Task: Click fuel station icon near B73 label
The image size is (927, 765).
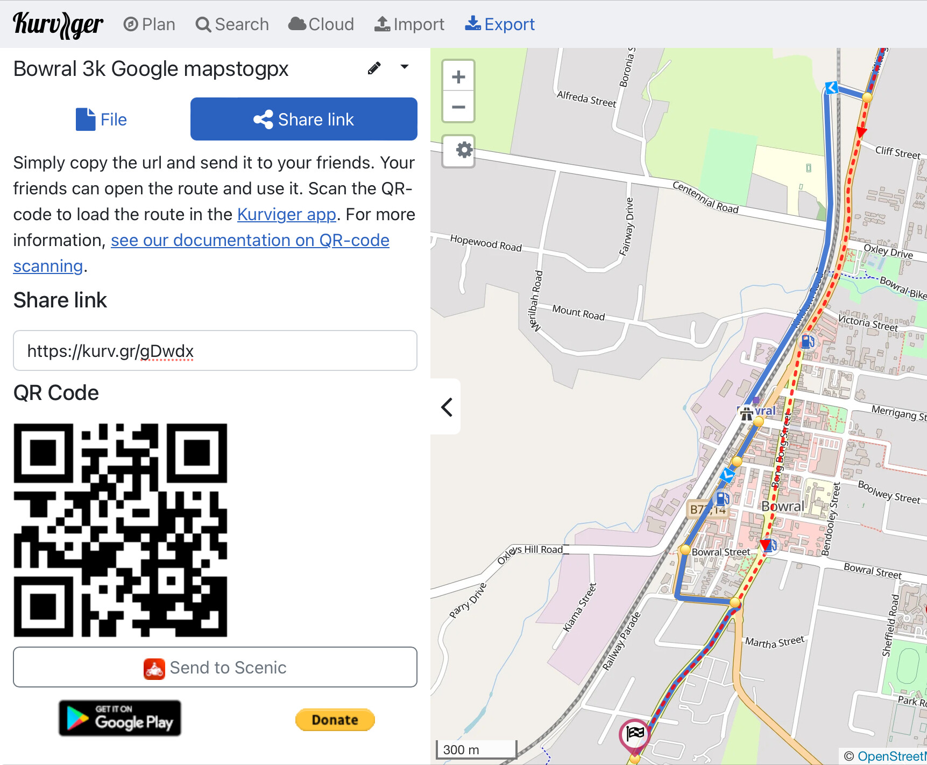Action: (x=723, y=499)
